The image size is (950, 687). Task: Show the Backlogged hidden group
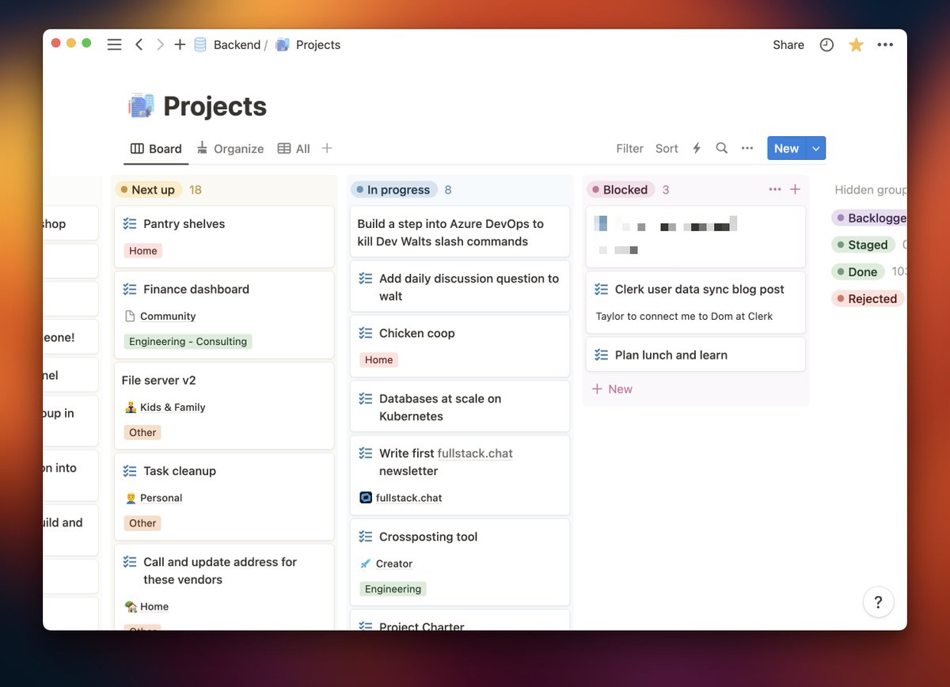point(869,218)
